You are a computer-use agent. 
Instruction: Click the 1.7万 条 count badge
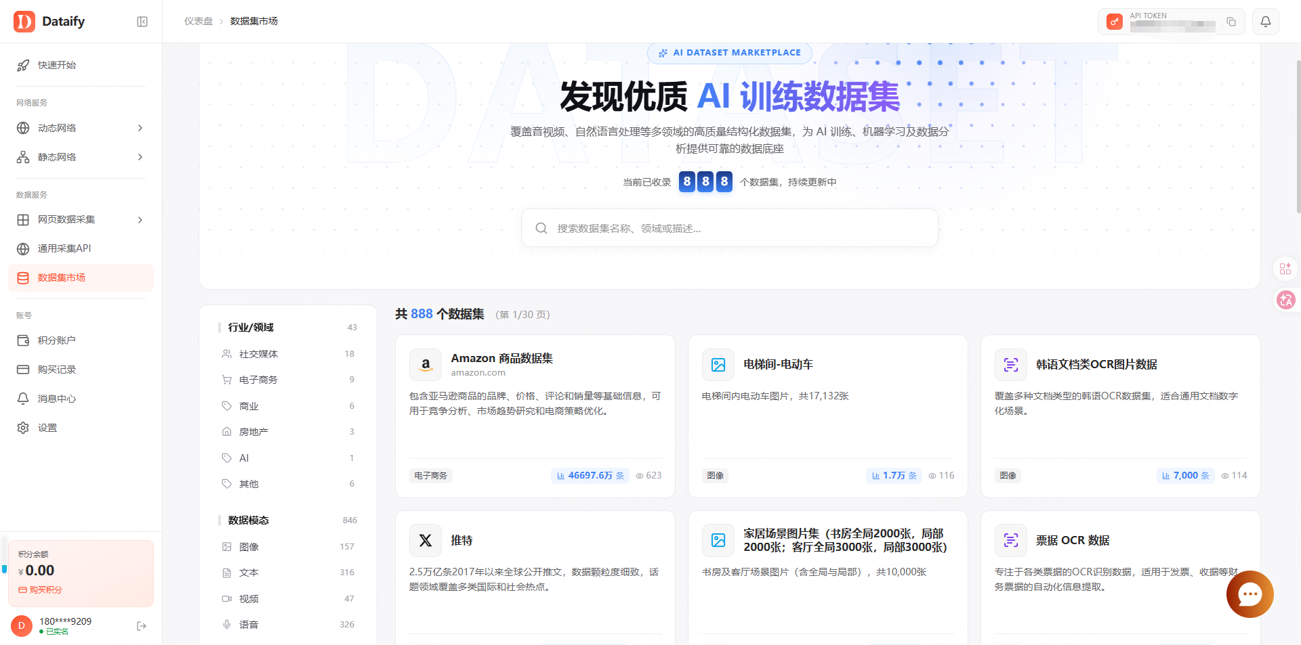click(x=894, y=476)
